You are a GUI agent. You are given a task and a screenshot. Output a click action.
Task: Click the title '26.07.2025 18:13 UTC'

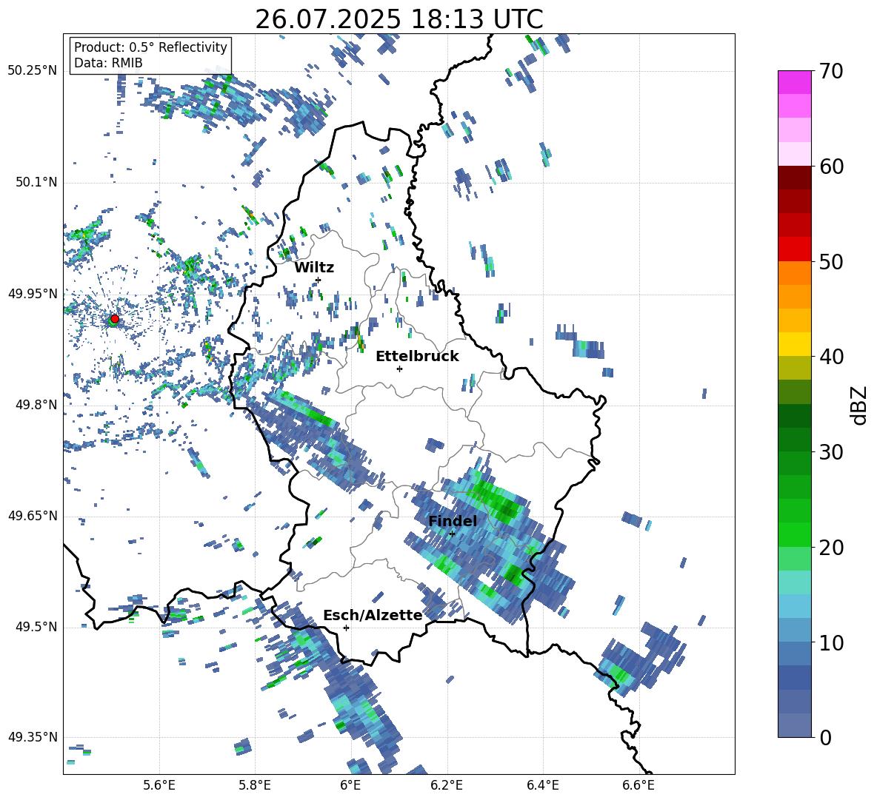(399, 19)
